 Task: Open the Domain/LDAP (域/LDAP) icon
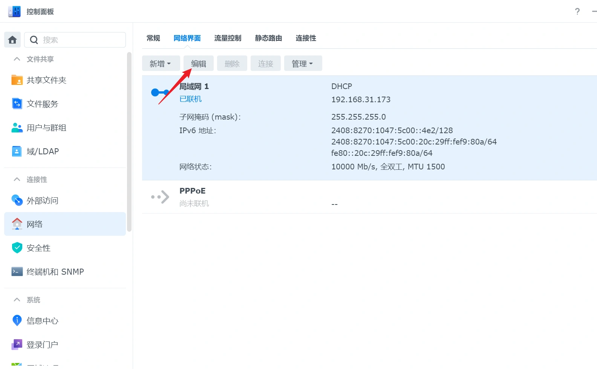[17, 151]
